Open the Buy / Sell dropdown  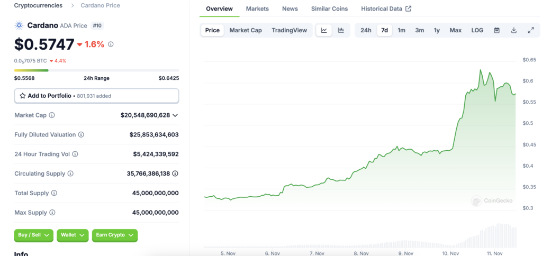tap(34, 235)
